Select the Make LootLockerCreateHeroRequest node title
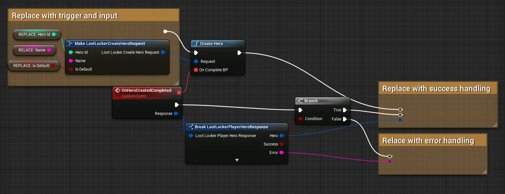Screen dimensions: 505x194 110,43
